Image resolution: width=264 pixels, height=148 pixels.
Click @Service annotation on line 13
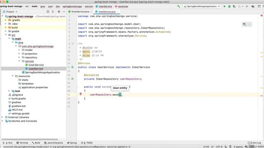coord(84,63)
